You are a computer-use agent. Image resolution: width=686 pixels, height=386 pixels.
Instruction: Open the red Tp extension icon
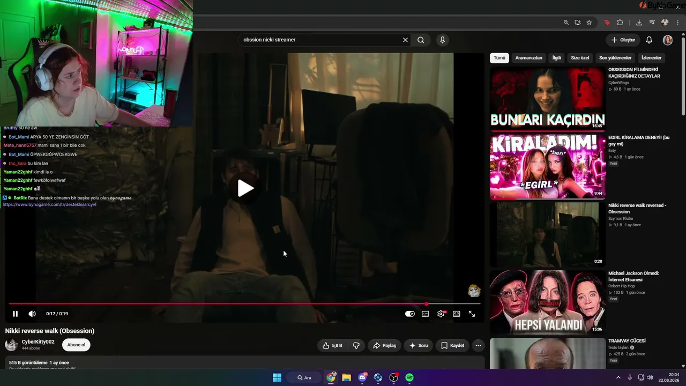click(607, 23)
